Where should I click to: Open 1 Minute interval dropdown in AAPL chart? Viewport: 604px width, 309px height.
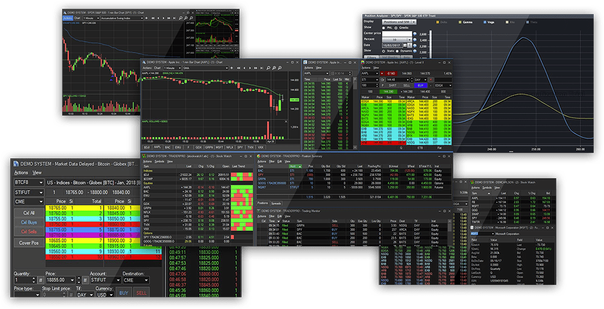coord(172,68)
